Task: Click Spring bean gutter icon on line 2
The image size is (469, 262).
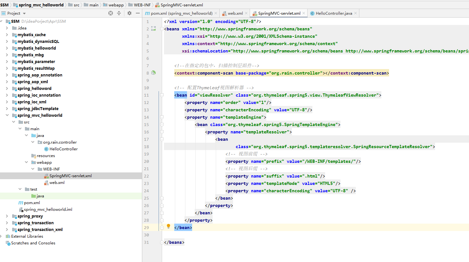Action: pyautogui.click(x=153, y=28)
